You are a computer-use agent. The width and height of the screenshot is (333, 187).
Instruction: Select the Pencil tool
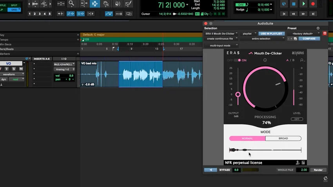(128, 4)
